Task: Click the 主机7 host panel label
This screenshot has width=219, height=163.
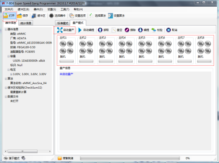Action: pos(181,38)
